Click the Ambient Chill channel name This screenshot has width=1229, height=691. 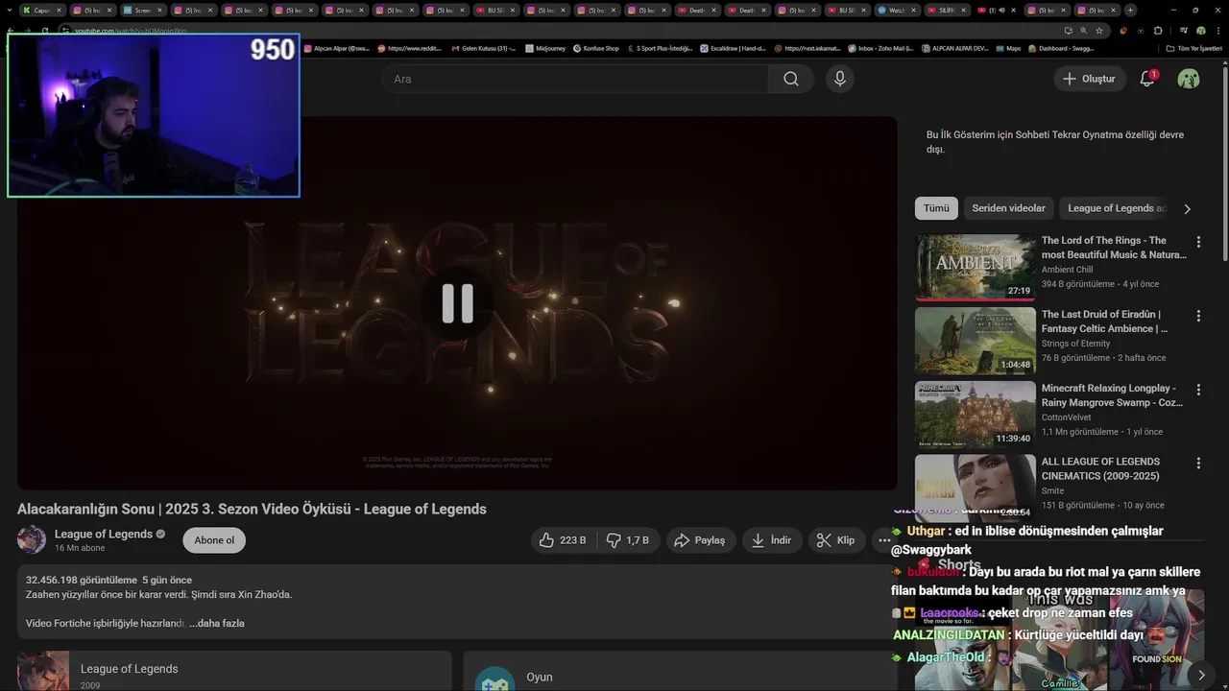click(1067, 270)
